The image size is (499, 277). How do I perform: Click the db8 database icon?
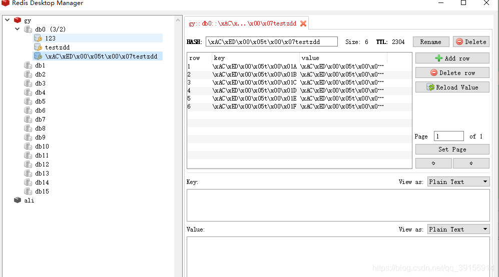coord(28,128)
